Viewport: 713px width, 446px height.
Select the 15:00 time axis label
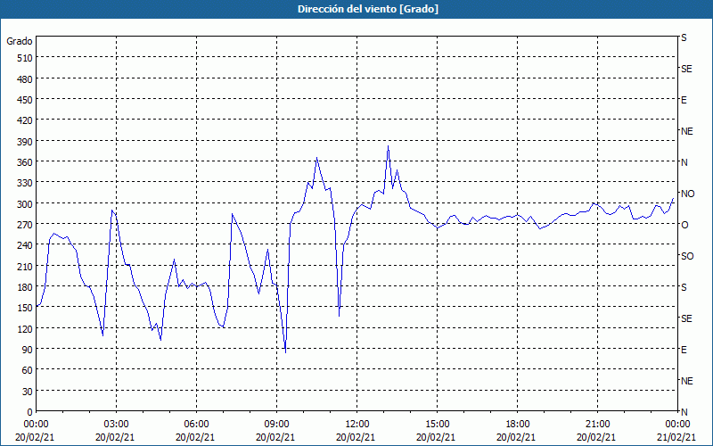tap(437, 425)
